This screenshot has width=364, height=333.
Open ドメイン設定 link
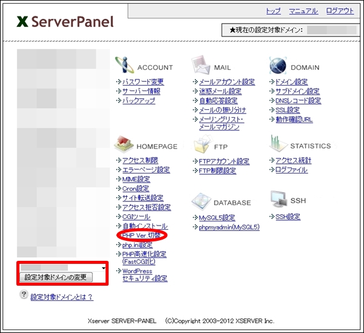pyautogui.click(x=291, y=82)
